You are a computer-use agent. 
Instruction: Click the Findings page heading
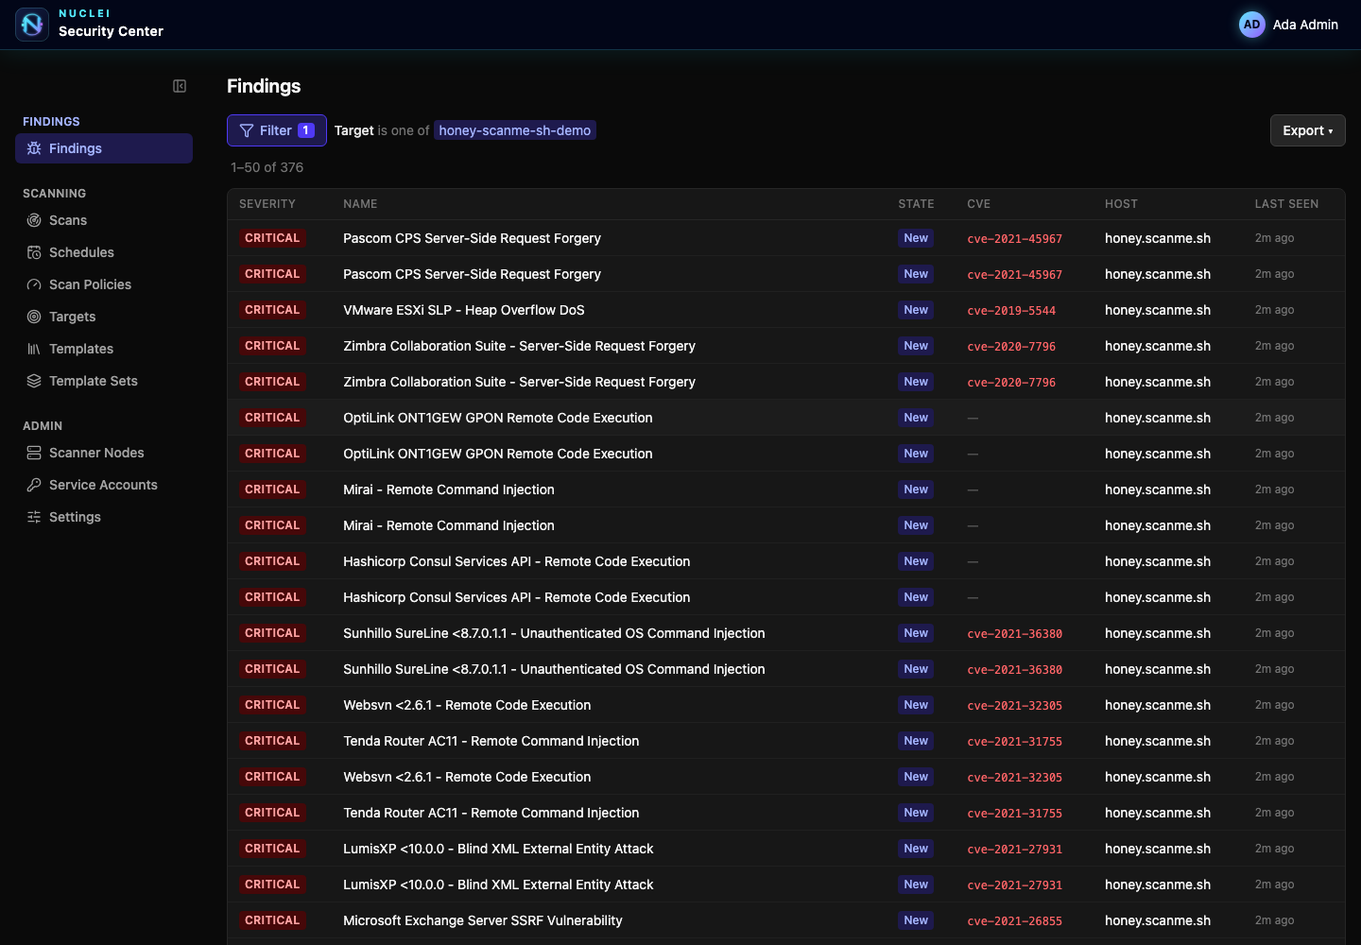tap(264, 86)
